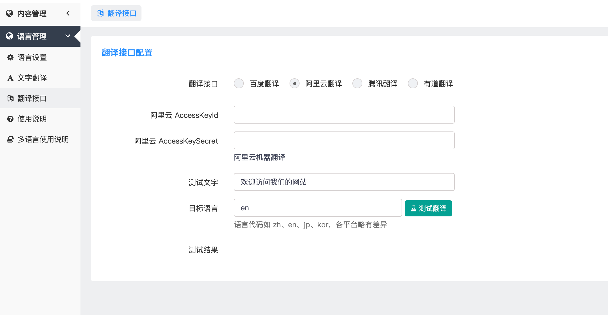
Task: Collapse the 语言管理 menu chevron
Action: point(68,36)
